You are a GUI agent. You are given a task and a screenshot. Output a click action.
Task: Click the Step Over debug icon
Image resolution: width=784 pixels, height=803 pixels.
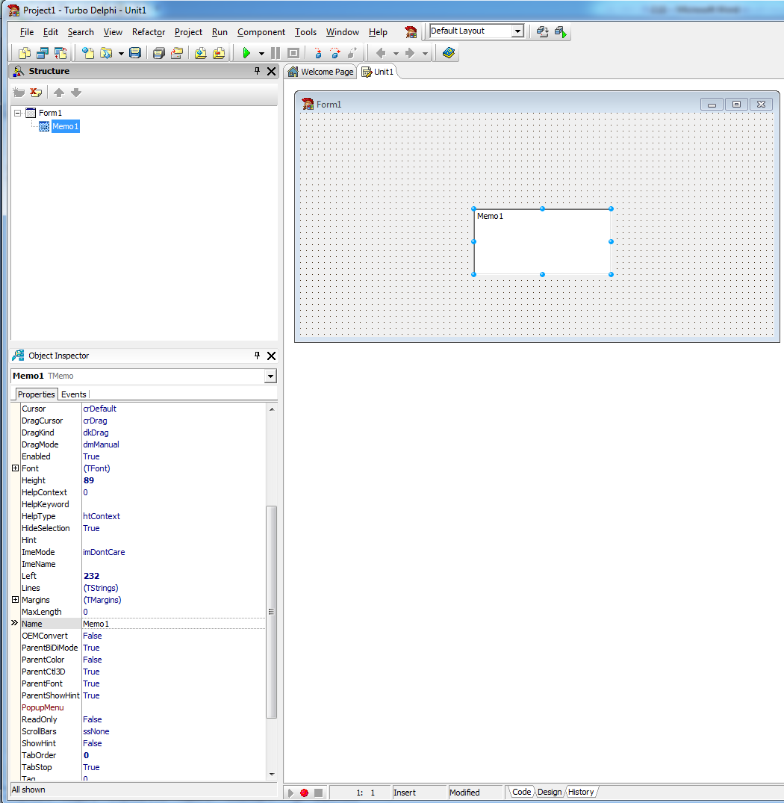(x=335, y=53)
